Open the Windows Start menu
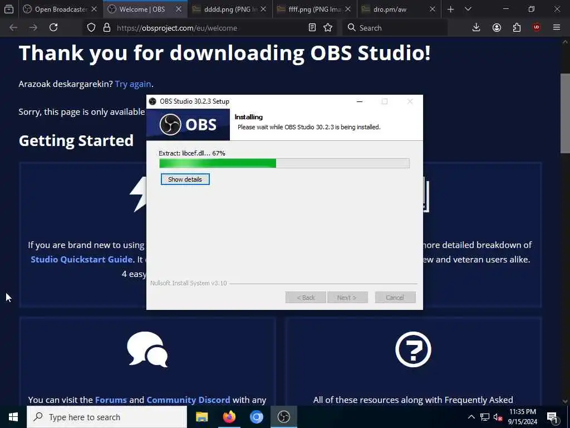 [x=13, y=417]
